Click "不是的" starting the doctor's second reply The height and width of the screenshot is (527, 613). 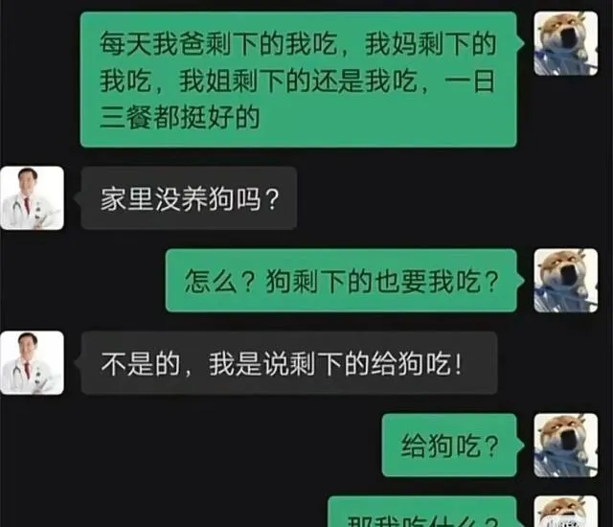point(141,363)
